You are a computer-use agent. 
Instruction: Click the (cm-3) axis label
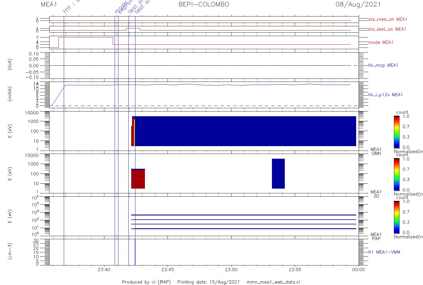10,251
